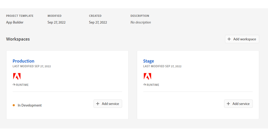Select the 'App Builder' project template value
Image resolution: width=268 pixels, height=137 pixels.
point(15,22)
